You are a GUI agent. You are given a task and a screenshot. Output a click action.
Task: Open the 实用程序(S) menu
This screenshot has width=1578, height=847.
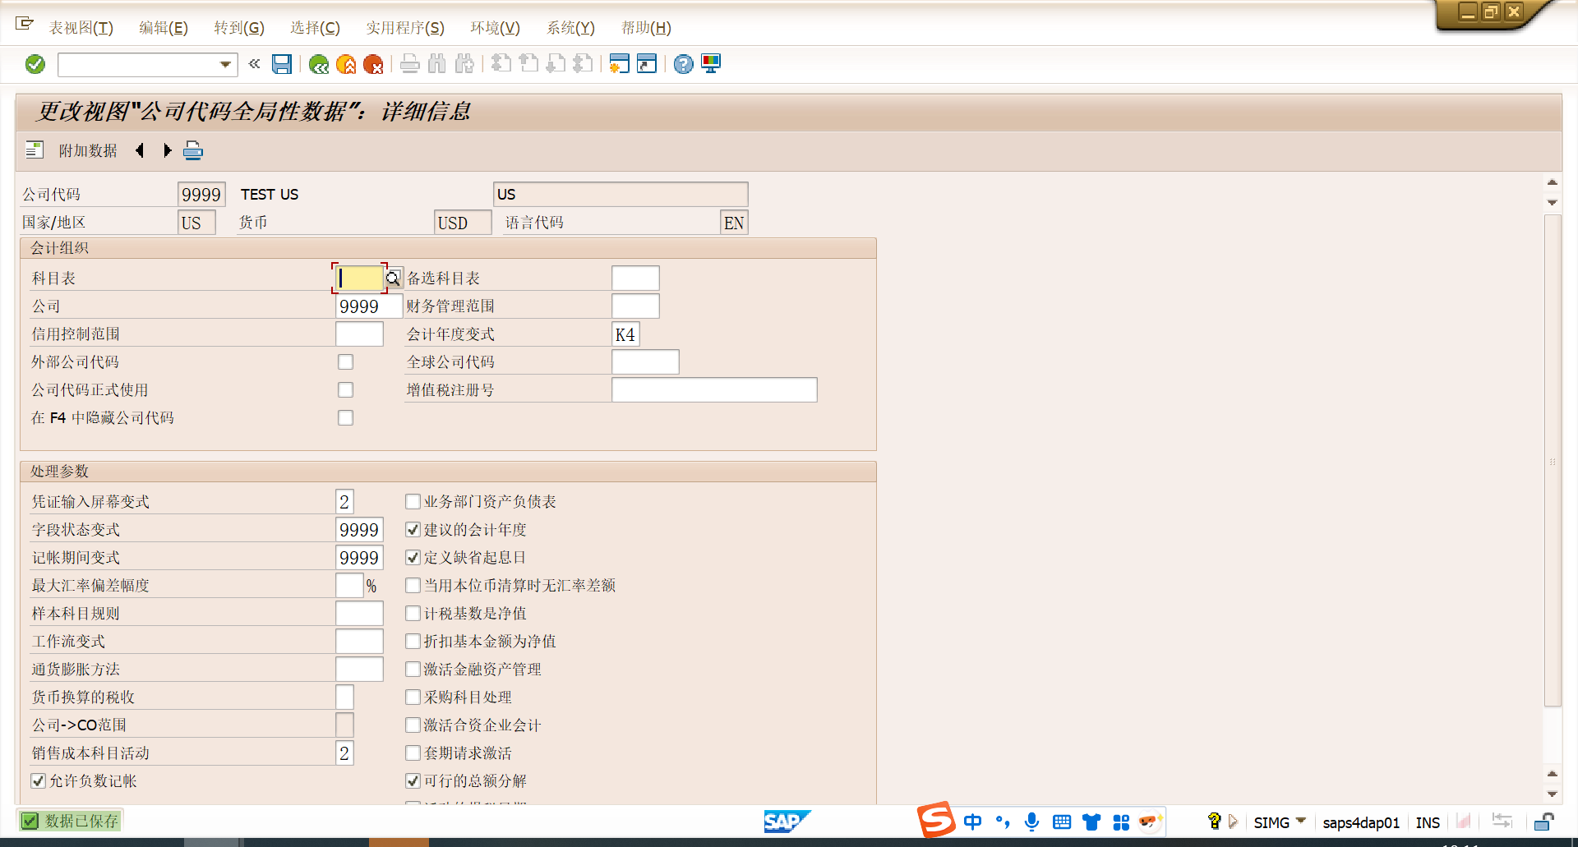[404, 28]
